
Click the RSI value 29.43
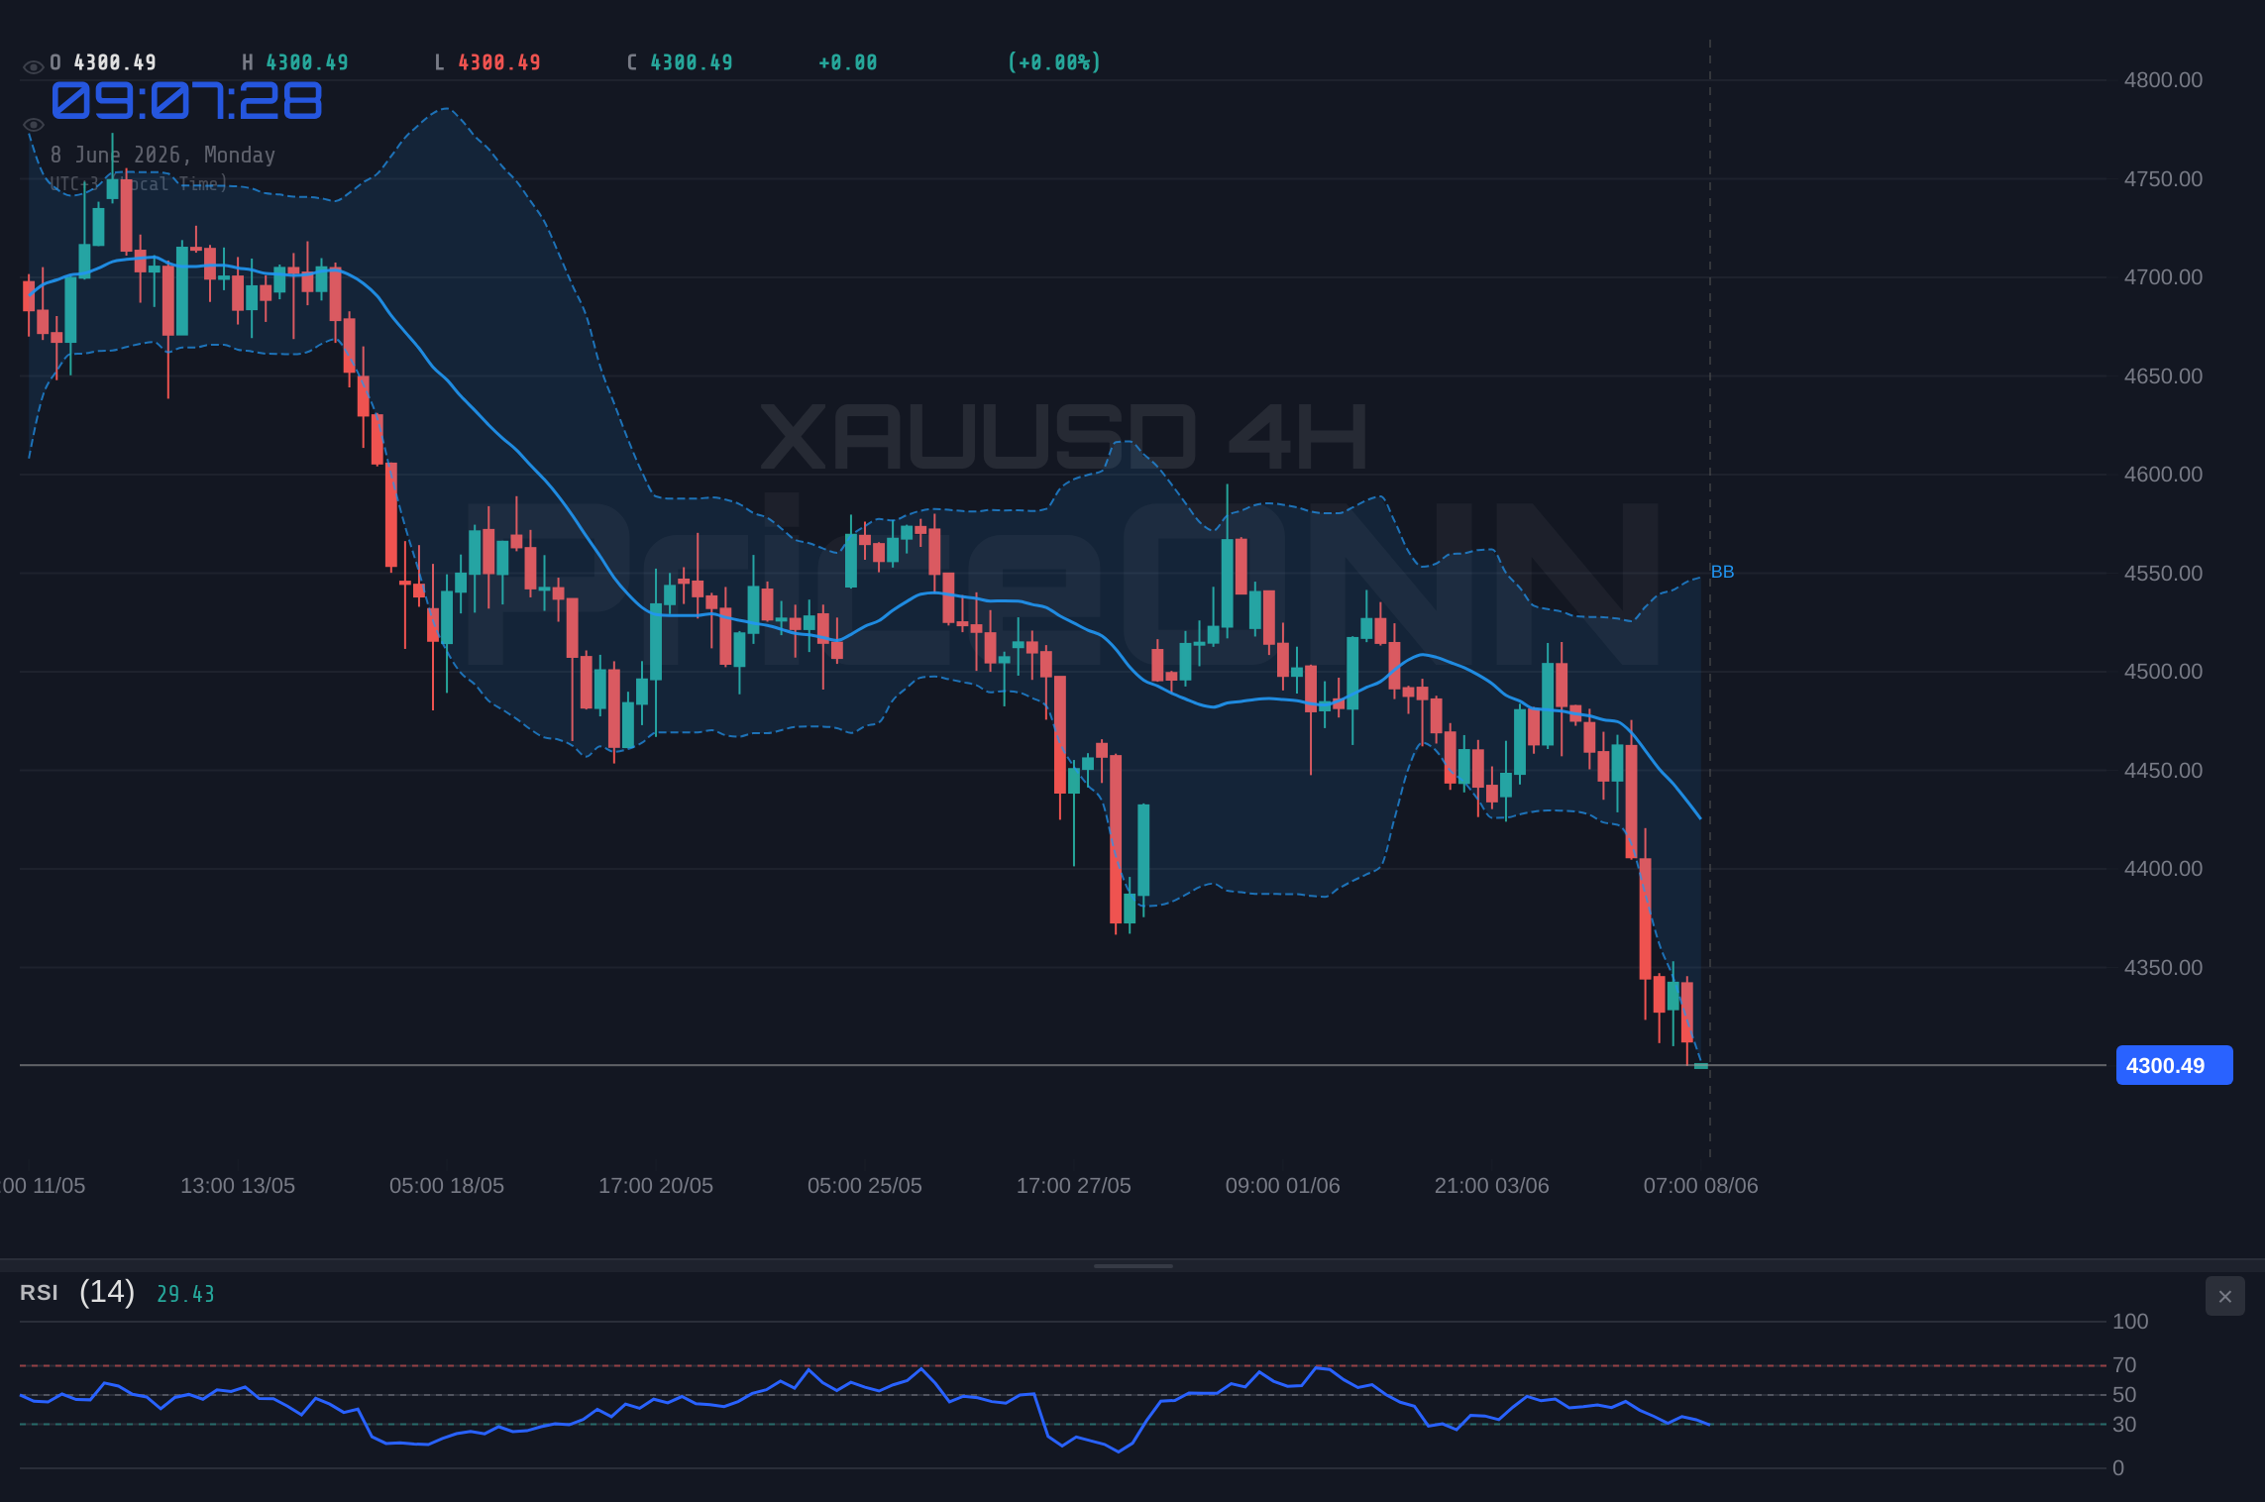coord(185,1294)
